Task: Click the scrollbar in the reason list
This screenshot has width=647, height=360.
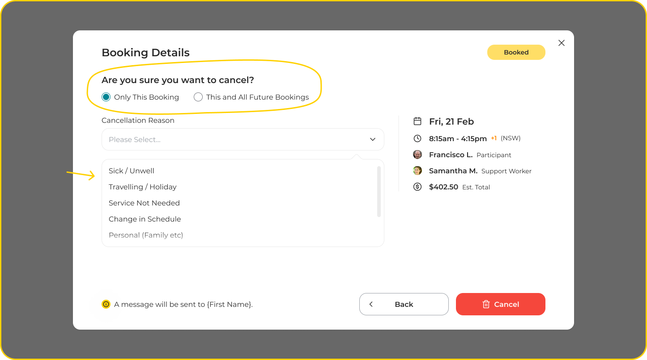Action: [379, 192]
